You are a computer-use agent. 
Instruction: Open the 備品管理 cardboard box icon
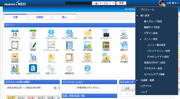(15, 57)
